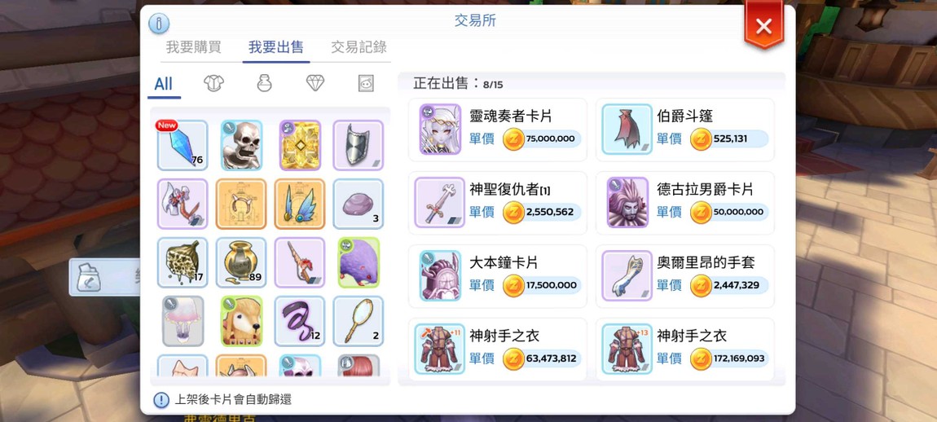The width and height of the screenshot is (937, 422).
Task: Open the 交易記錄 tab
Action: [x=359, y=47]
